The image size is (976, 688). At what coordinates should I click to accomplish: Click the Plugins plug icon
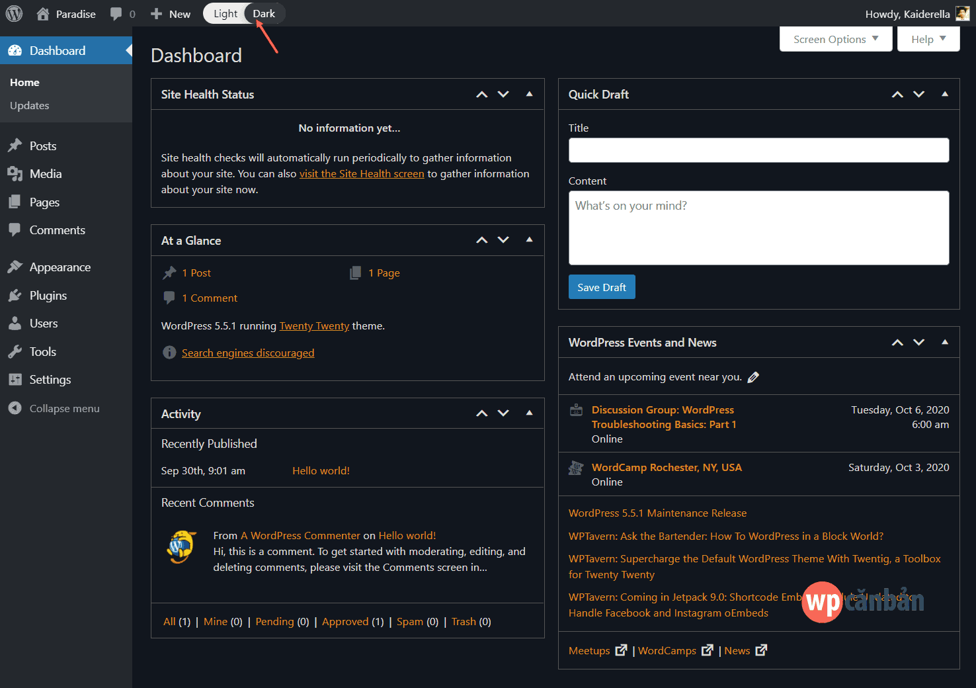coord(15,295)
